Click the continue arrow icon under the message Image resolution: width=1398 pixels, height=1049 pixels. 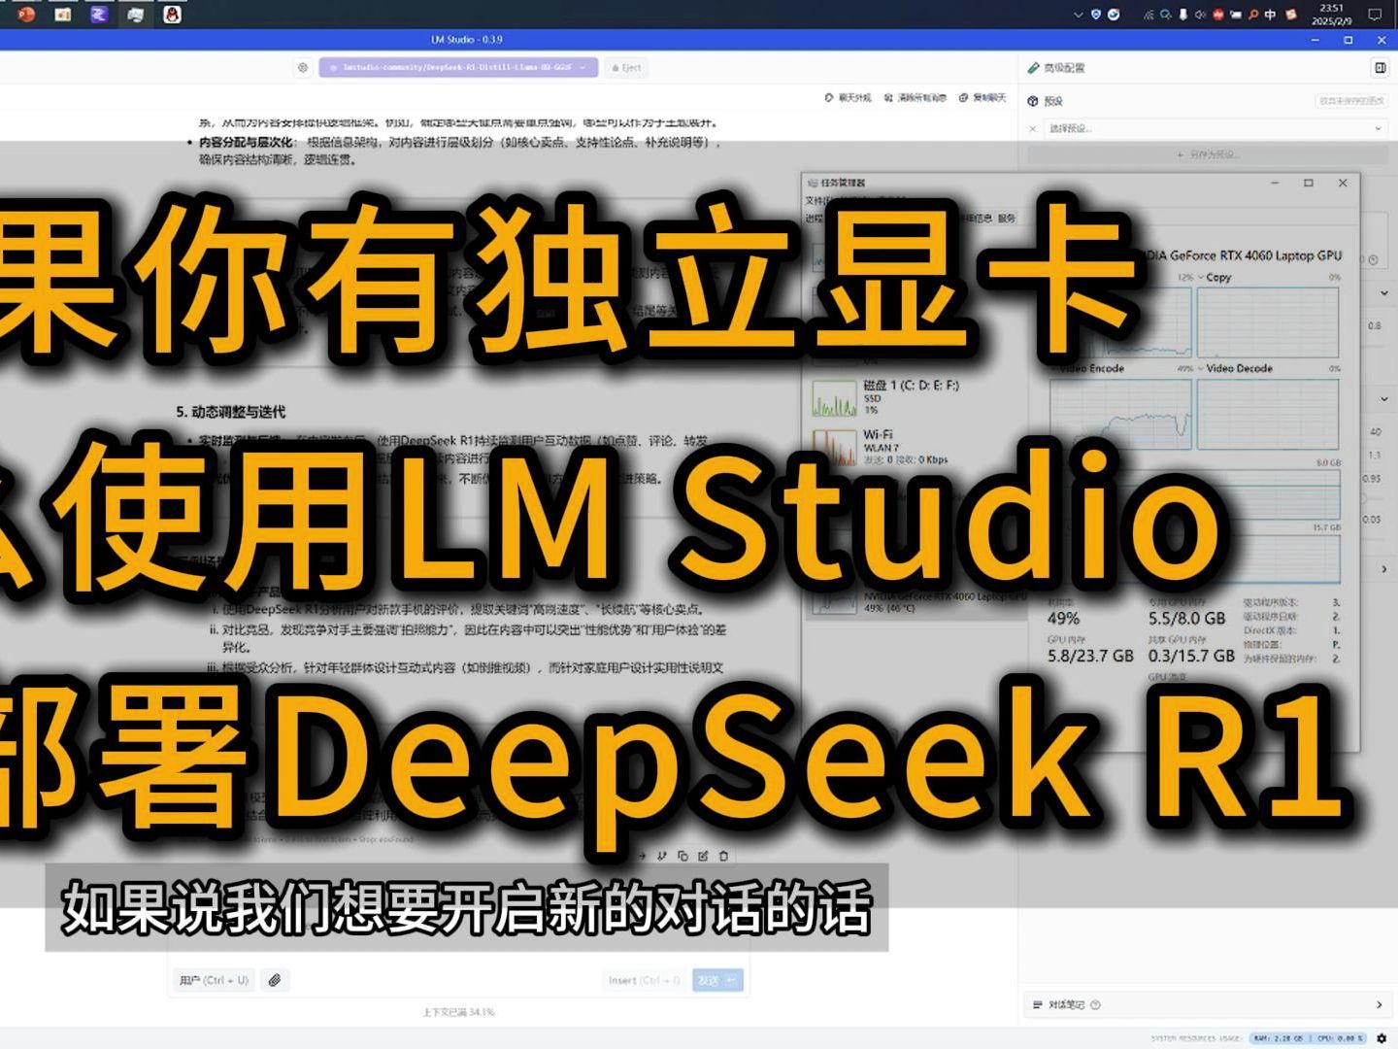tap(642, 856)
